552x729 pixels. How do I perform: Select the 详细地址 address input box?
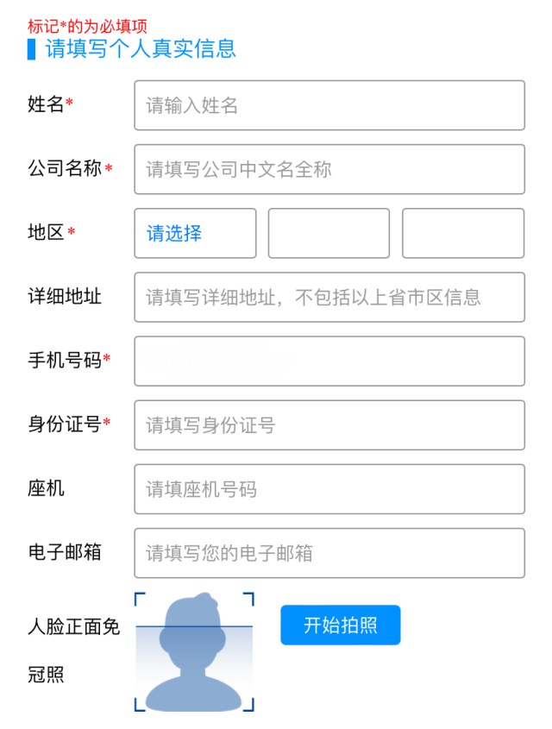pos(329,297)
